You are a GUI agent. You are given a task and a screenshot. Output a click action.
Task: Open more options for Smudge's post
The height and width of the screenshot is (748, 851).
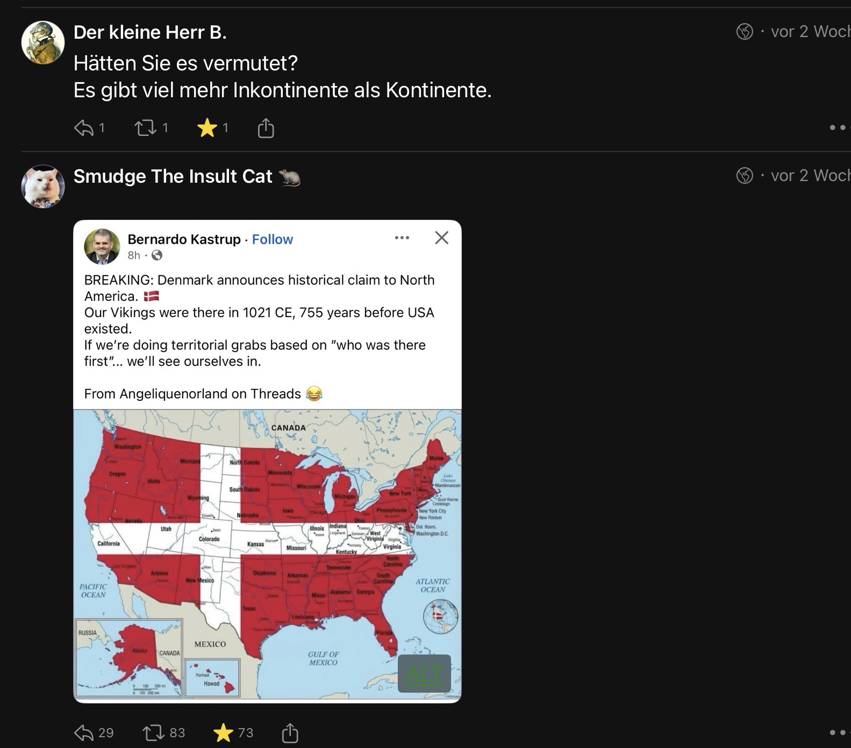tap(838, 732)
